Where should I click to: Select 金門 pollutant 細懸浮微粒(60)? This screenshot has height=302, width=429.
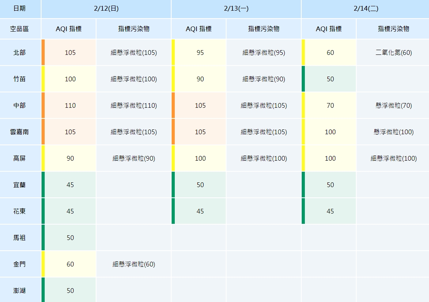[x=134, y=264]
